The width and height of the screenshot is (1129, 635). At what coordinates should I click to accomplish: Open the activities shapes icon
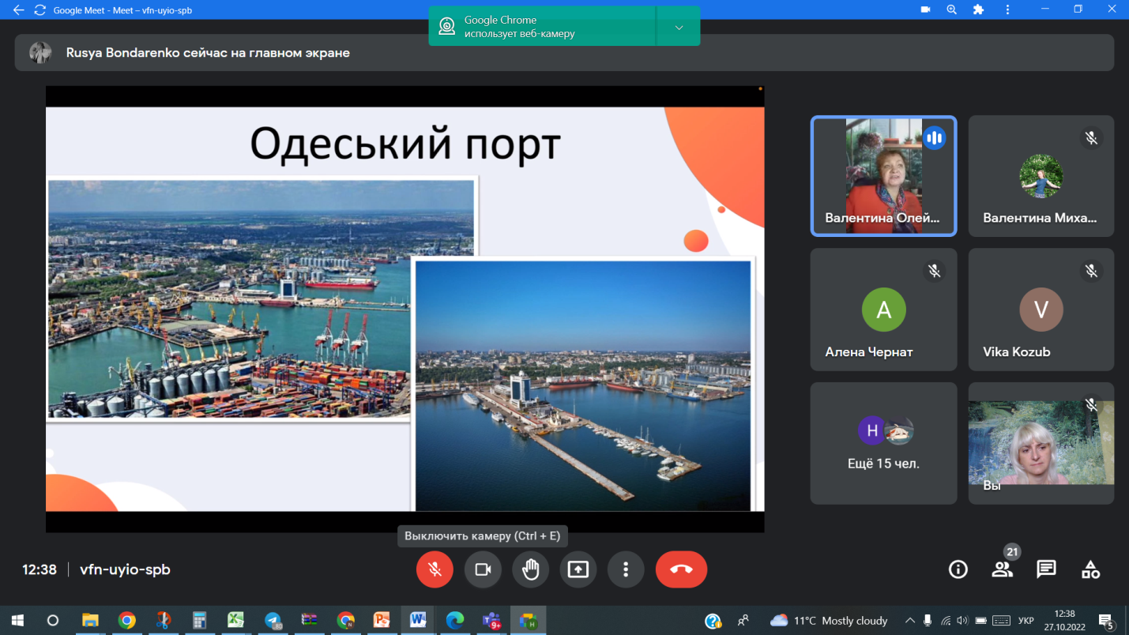(x=1090, y=569)
